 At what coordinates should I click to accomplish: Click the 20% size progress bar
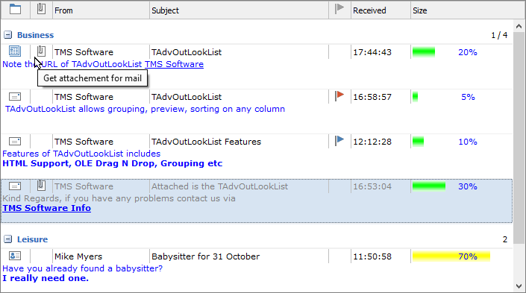pyautogui.click(x=424, y=52)
